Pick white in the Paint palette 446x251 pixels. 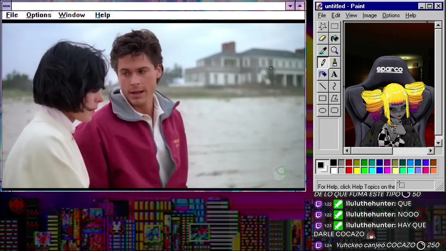click(x=333, y=170)
